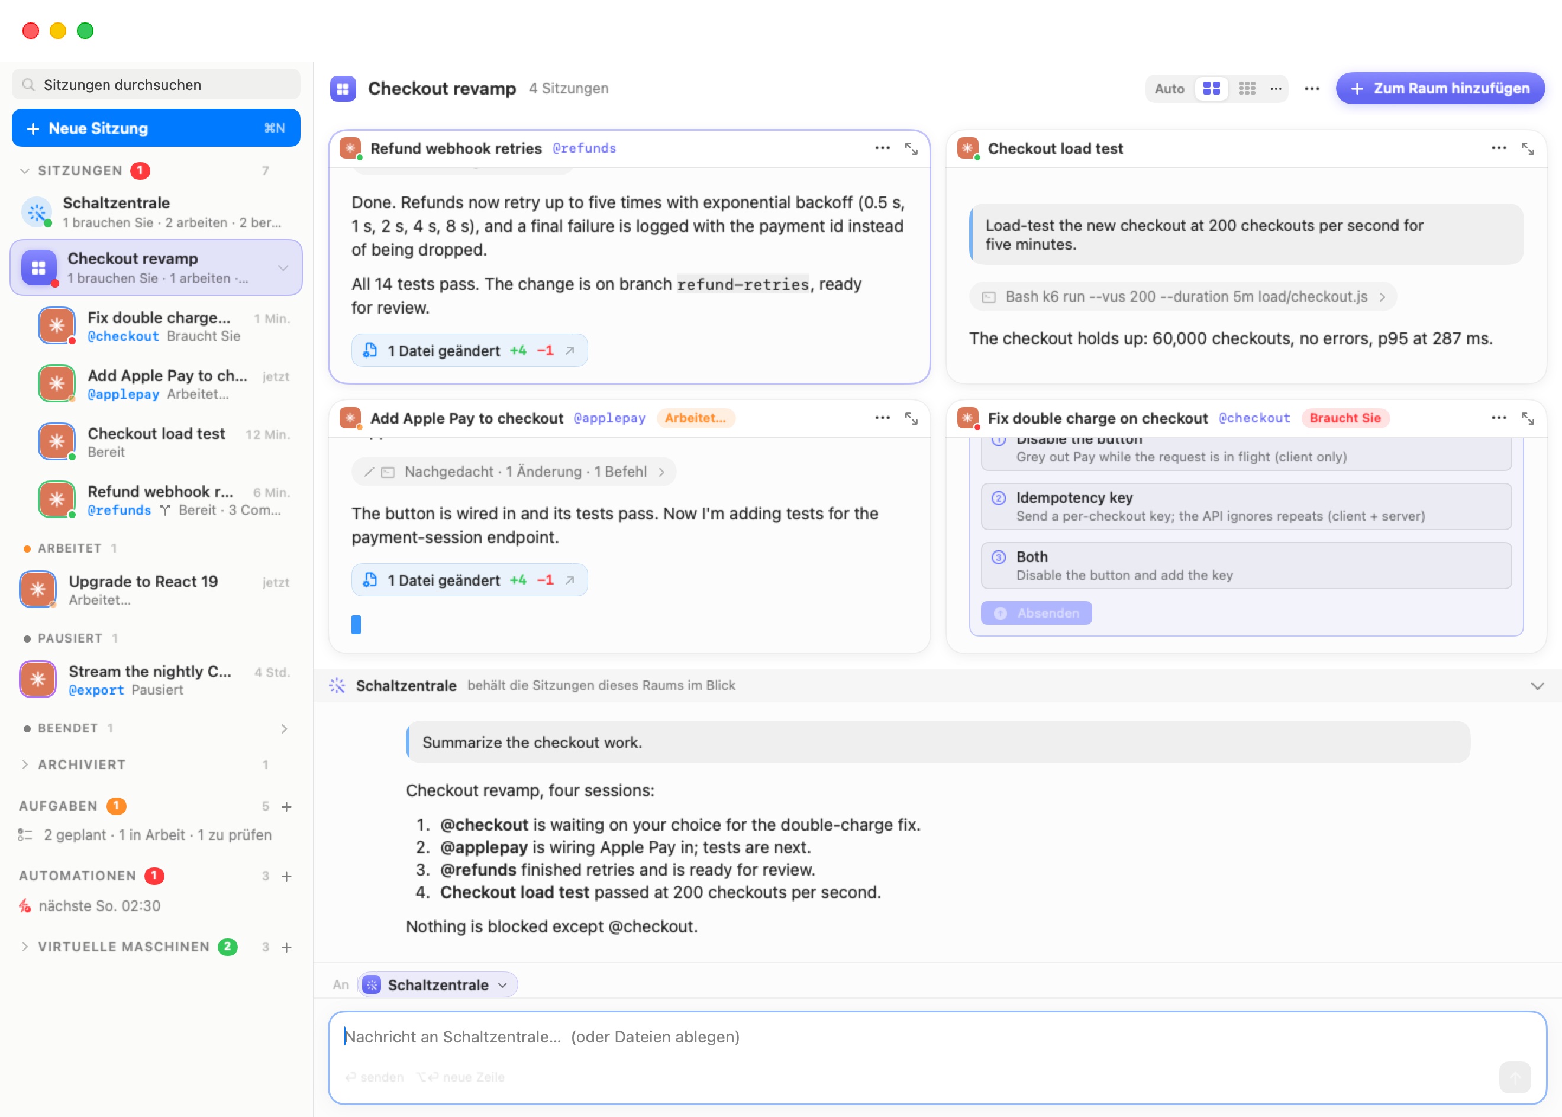1562x1117 pixels.
Task: Select the Auto layout mode
Action: (1169, 89)
